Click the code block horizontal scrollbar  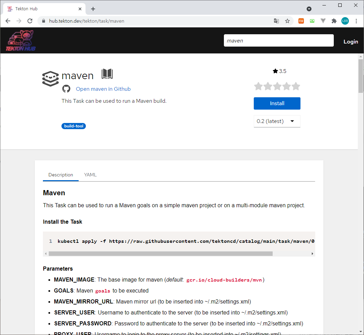161,253
